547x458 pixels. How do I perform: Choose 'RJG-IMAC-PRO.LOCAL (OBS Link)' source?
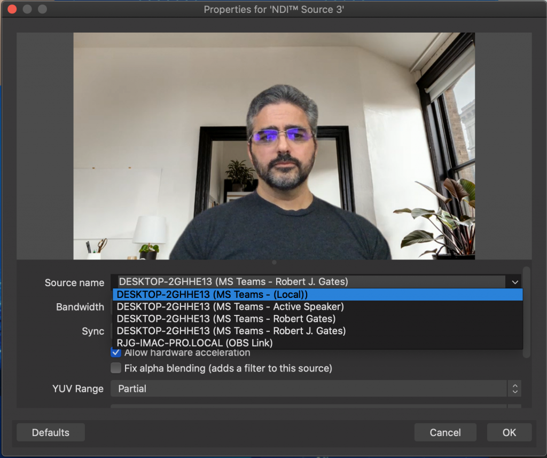coord(317,343)
